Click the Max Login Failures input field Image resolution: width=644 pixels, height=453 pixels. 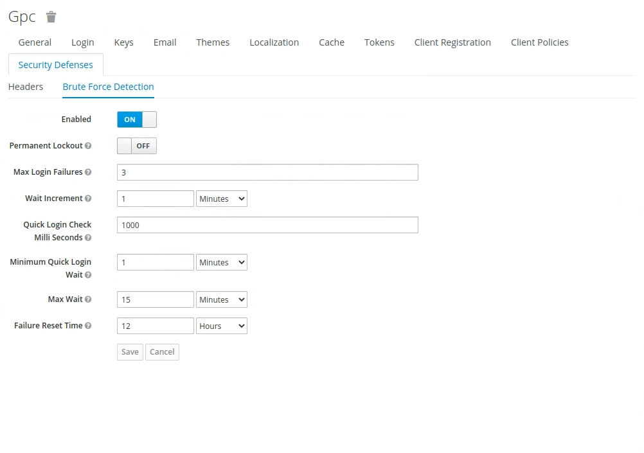[x=267, y=172]
